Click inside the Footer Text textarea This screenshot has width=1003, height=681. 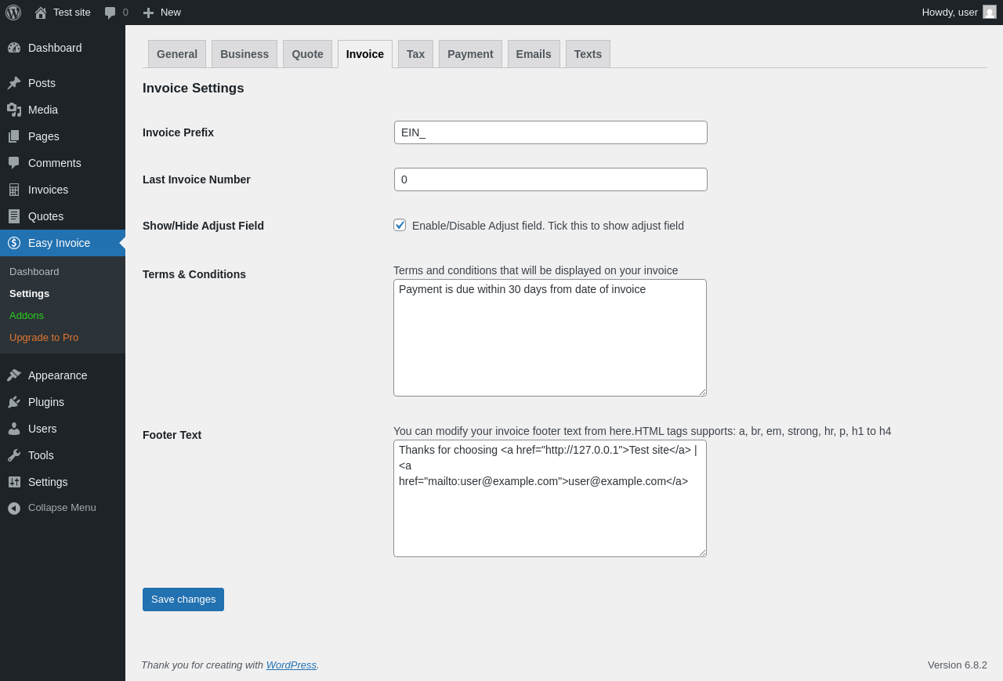point(550,498)
